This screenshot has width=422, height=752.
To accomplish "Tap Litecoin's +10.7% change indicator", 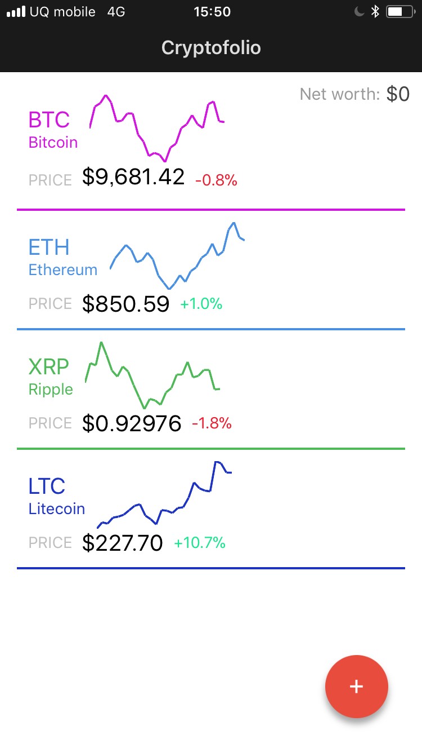I will (200, 543).
